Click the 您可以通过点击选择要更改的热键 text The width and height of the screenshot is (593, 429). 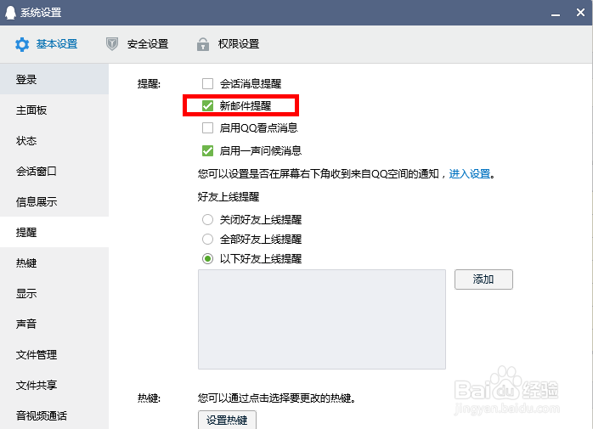pyautogui.click(x=277, y=398)
